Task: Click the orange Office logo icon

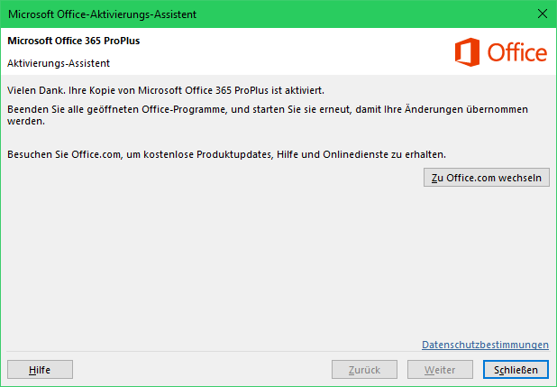Action: [x=467, y=52]
